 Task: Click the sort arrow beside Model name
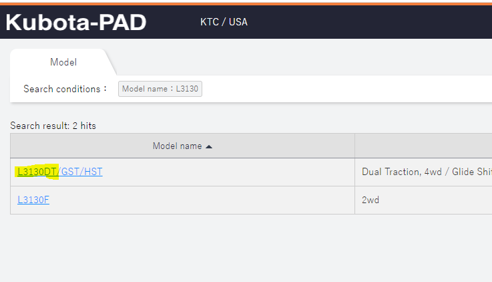coord(209,146)
